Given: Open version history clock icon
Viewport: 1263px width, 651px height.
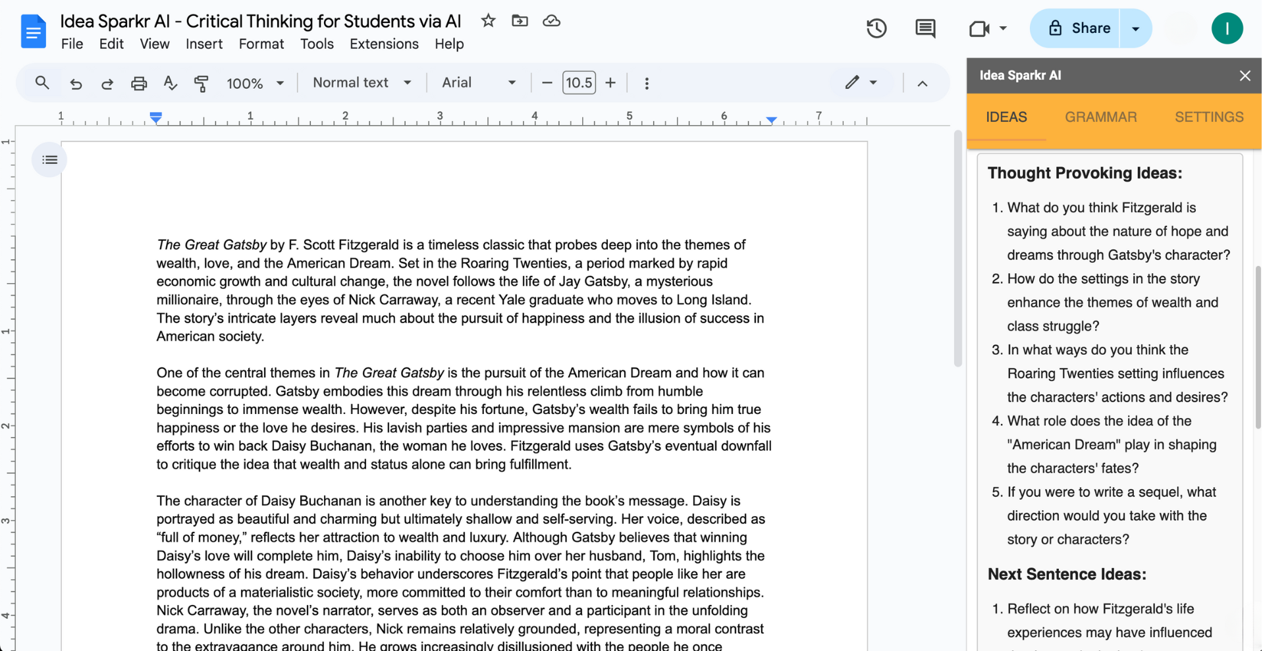Looking at the screenshot, I should (x=876, y=28).
